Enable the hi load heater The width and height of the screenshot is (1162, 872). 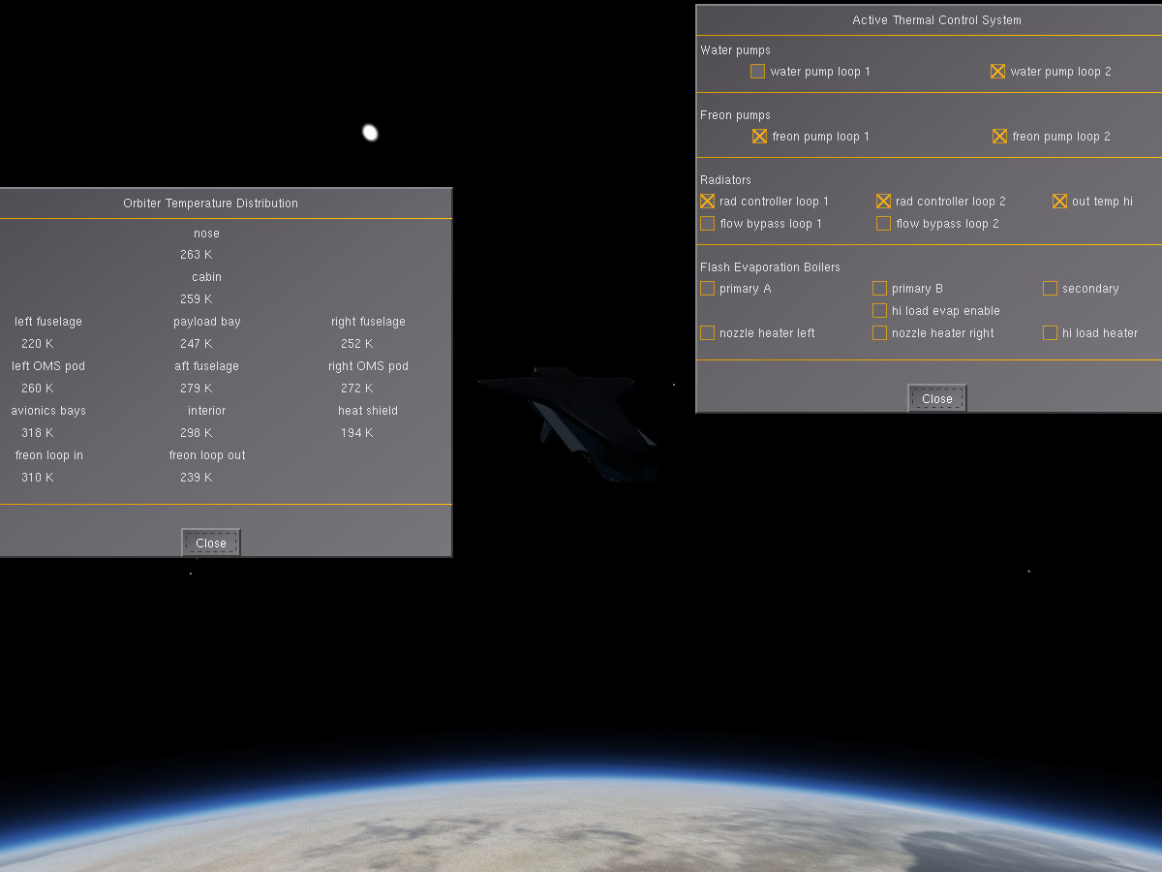1050,333
